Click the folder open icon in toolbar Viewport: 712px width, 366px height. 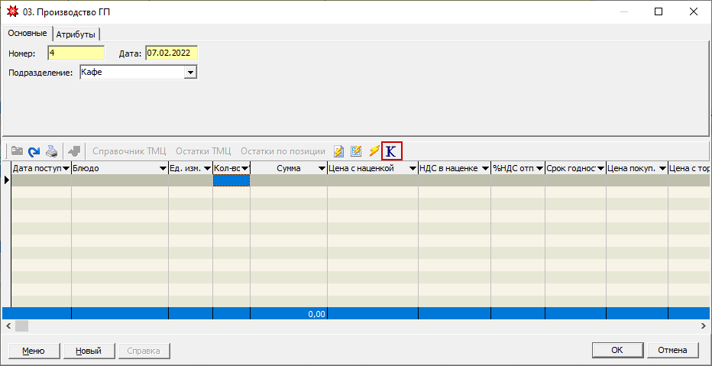coord(17,151)
